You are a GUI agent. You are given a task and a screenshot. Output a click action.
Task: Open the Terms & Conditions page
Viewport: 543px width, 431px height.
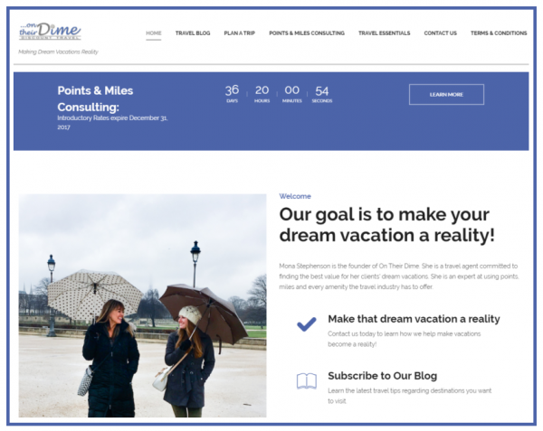tap(499, 33)
